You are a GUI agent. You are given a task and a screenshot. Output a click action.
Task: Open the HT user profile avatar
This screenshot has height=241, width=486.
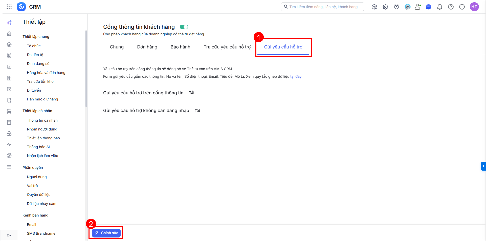(474, 7)
